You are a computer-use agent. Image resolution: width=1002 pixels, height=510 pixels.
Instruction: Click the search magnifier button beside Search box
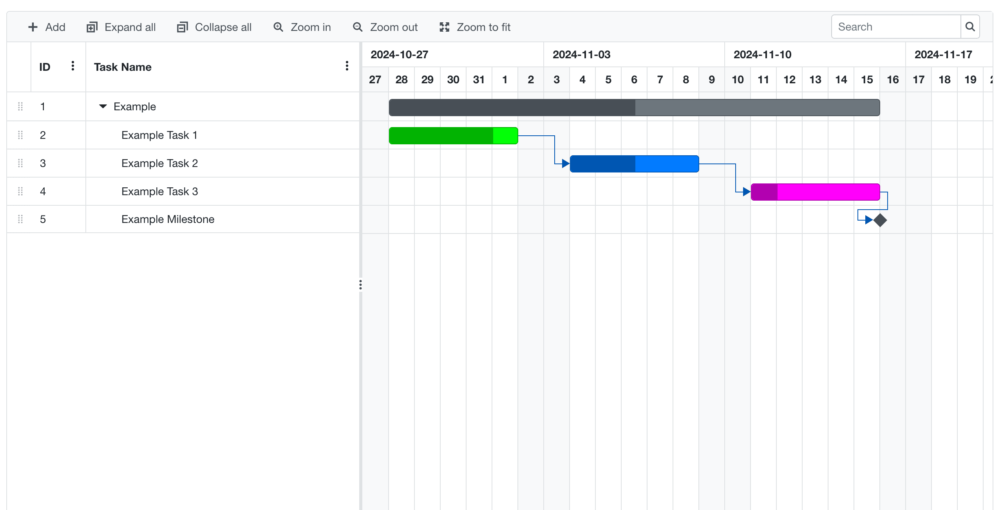coord(970,27)
